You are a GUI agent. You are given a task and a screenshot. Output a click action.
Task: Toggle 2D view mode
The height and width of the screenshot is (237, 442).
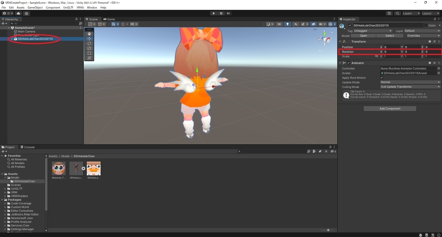click(x=279, y=24)
